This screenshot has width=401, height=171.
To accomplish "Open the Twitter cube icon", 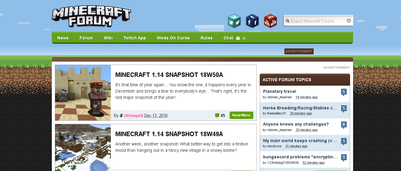I will tap(234, 21).
